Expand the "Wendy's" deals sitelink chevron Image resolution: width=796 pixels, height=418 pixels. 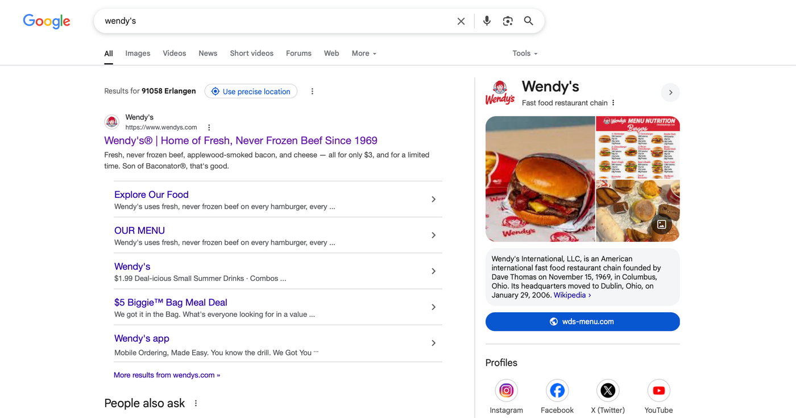433,271
